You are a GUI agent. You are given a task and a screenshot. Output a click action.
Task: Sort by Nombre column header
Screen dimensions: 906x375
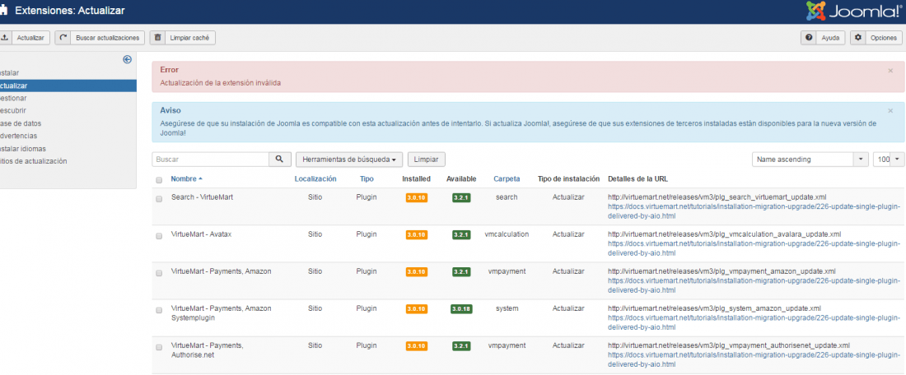coord(187,179)
